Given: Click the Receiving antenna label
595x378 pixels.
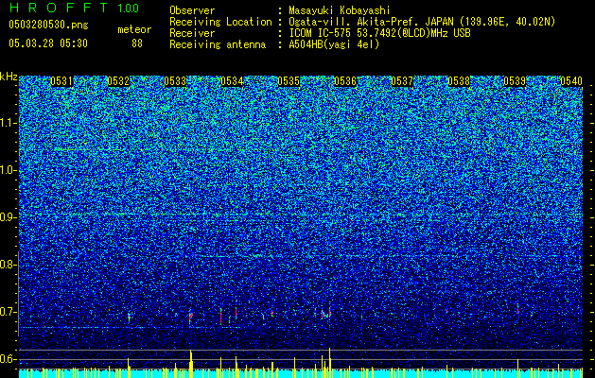Looking at the screenshot, I should (218, 44).
